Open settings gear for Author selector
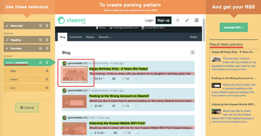Viewport: 261px width, 136px height. pyautogui.click(x=47, y=80)
